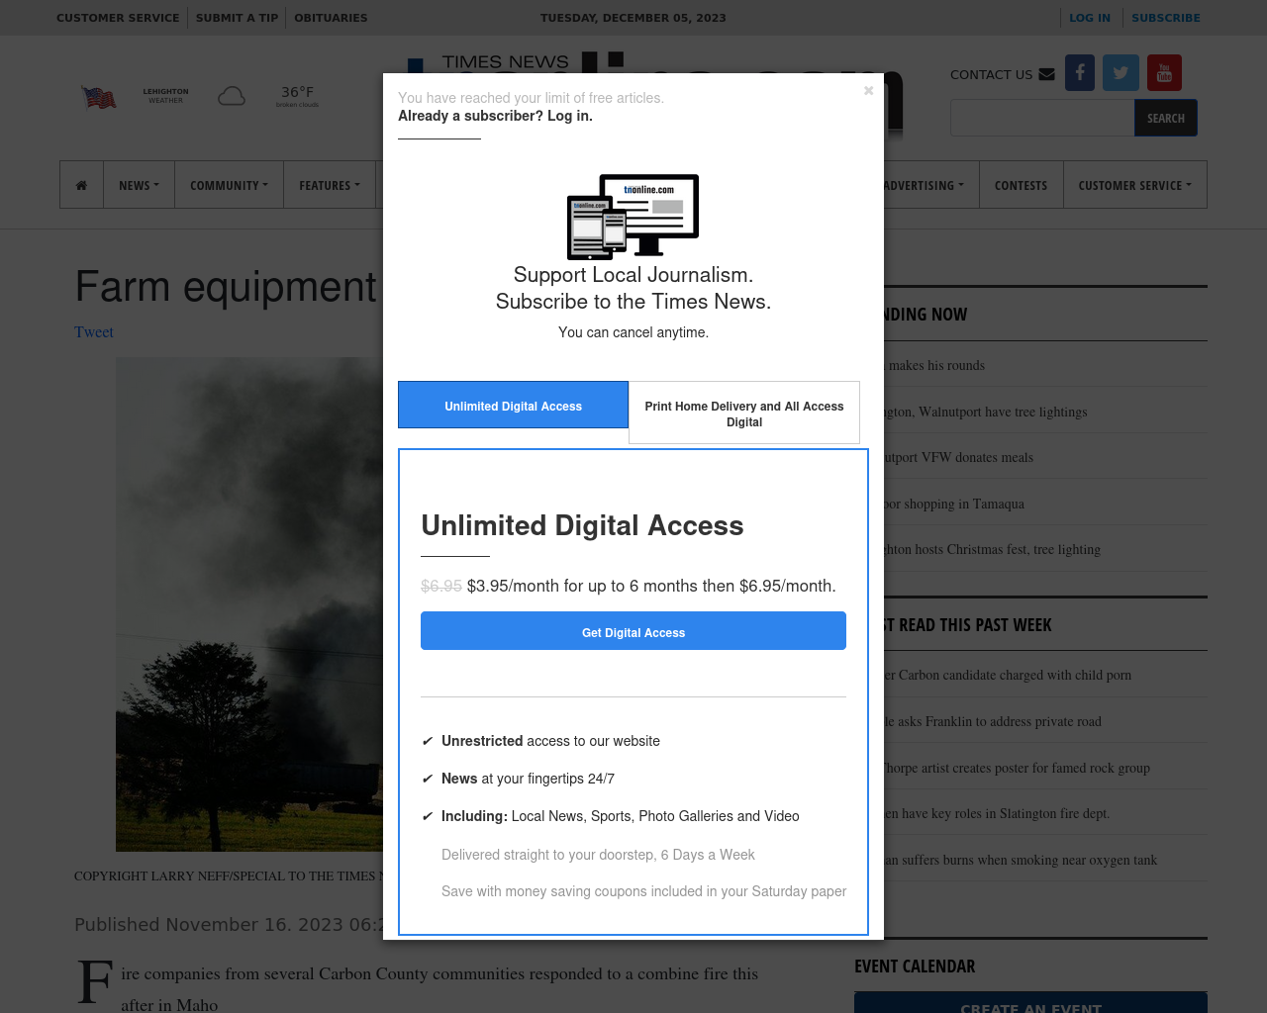Image resolution: width=1267 pixels, height=1013 pixels.
Task: Go to the home icon in navigation
Action: [81, 185]
